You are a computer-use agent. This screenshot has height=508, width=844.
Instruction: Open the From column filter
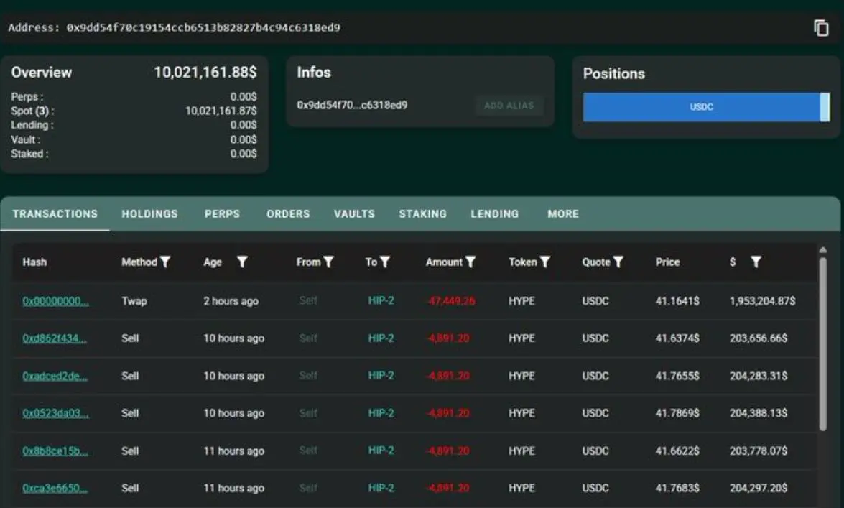328,262
